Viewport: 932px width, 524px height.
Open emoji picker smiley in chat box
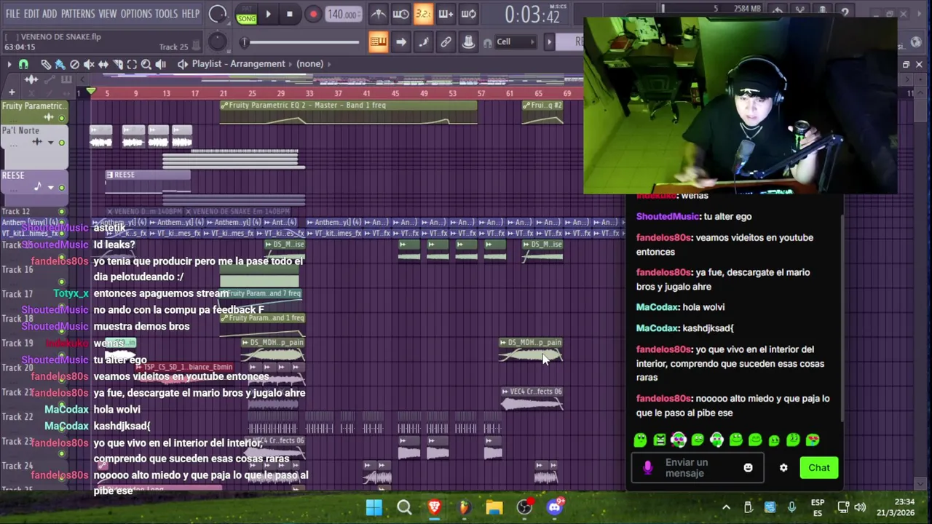748,468
